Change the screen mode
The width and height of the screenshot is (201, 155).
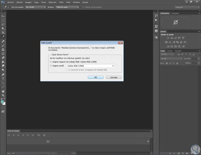point(3,112)
